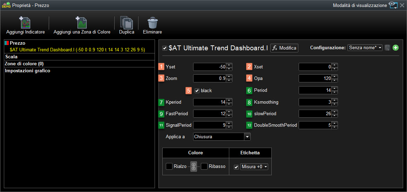Viewport: 407px width, 192px height.
Task: Click the DEMO app icon in title bar
Action: coord(6,5)
